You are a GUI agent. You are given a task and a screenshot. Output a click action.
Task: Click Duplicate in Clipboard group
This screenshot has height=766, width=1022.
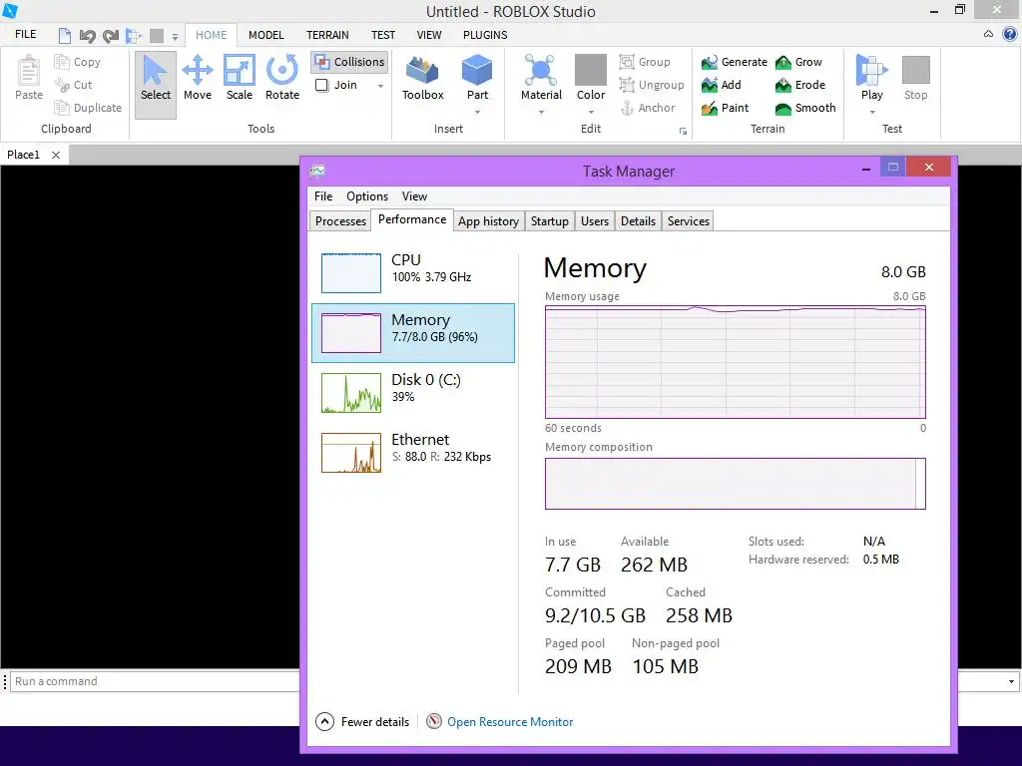pyautogui.click(x=88, y=108)
